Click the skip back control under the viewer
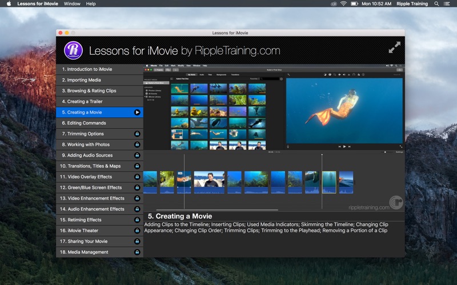This screenshot has width=457, height=285. coord(339,146)
